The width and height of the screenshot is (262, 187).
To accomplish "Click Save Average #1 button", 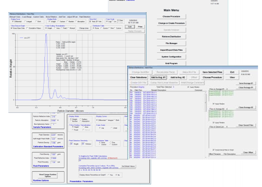I will click(246, 83).
